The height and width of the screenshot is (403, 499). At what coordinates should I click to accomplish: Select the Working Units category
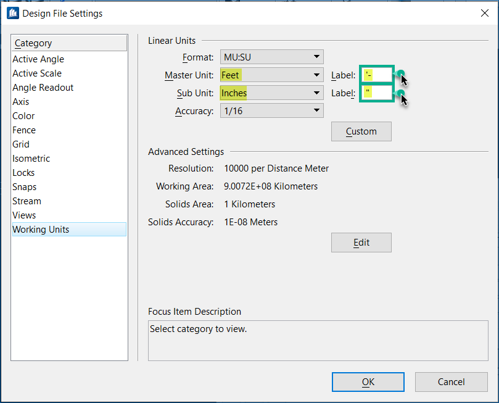point(69,229)
